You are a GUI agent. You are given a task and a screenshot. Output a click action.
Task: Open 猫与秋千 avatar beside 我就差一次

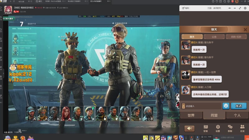[186, 60]
